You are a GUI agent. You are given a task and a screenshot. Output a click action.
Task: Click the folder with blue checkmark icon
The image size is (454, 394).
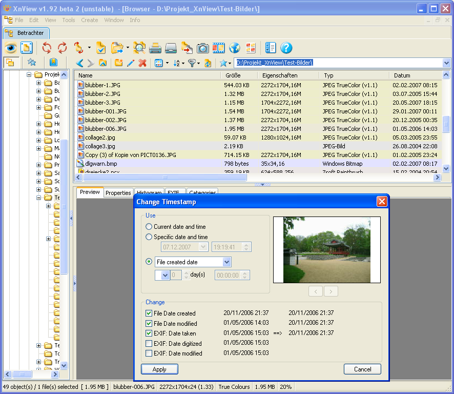tap(101, 48)
